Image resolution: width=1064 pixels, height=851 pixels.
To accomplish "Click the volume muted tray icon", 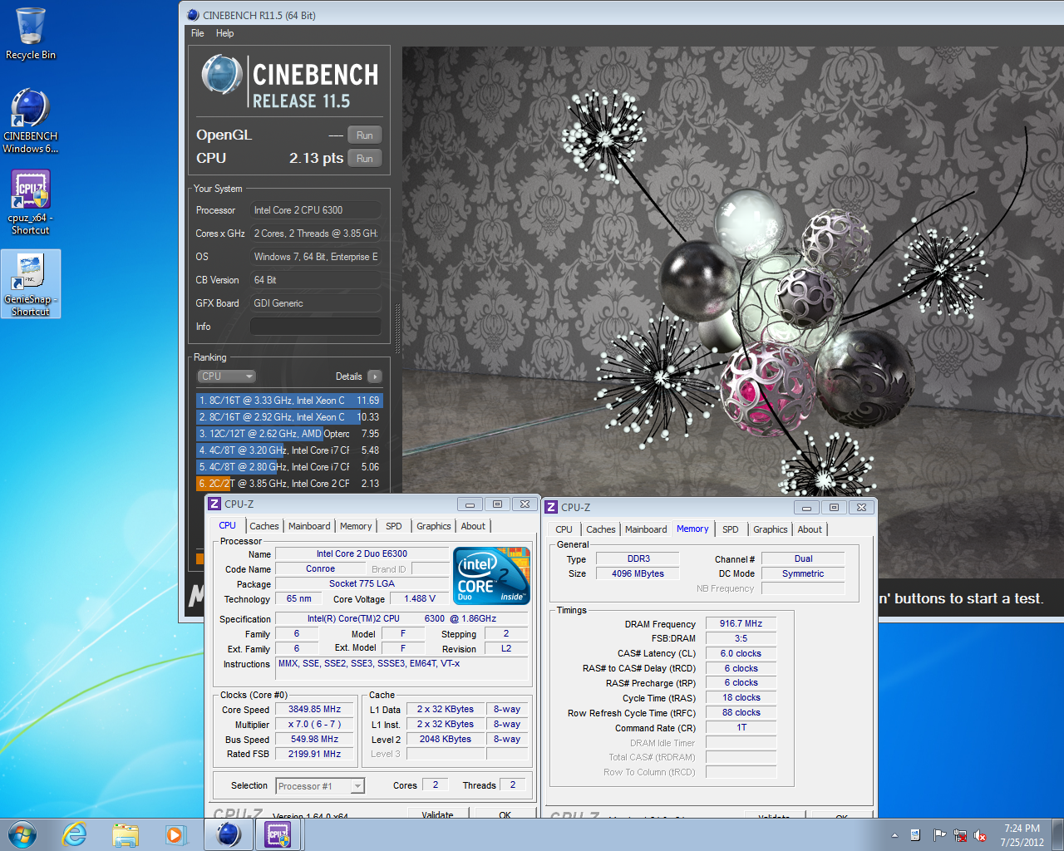I will click(980, 835).
